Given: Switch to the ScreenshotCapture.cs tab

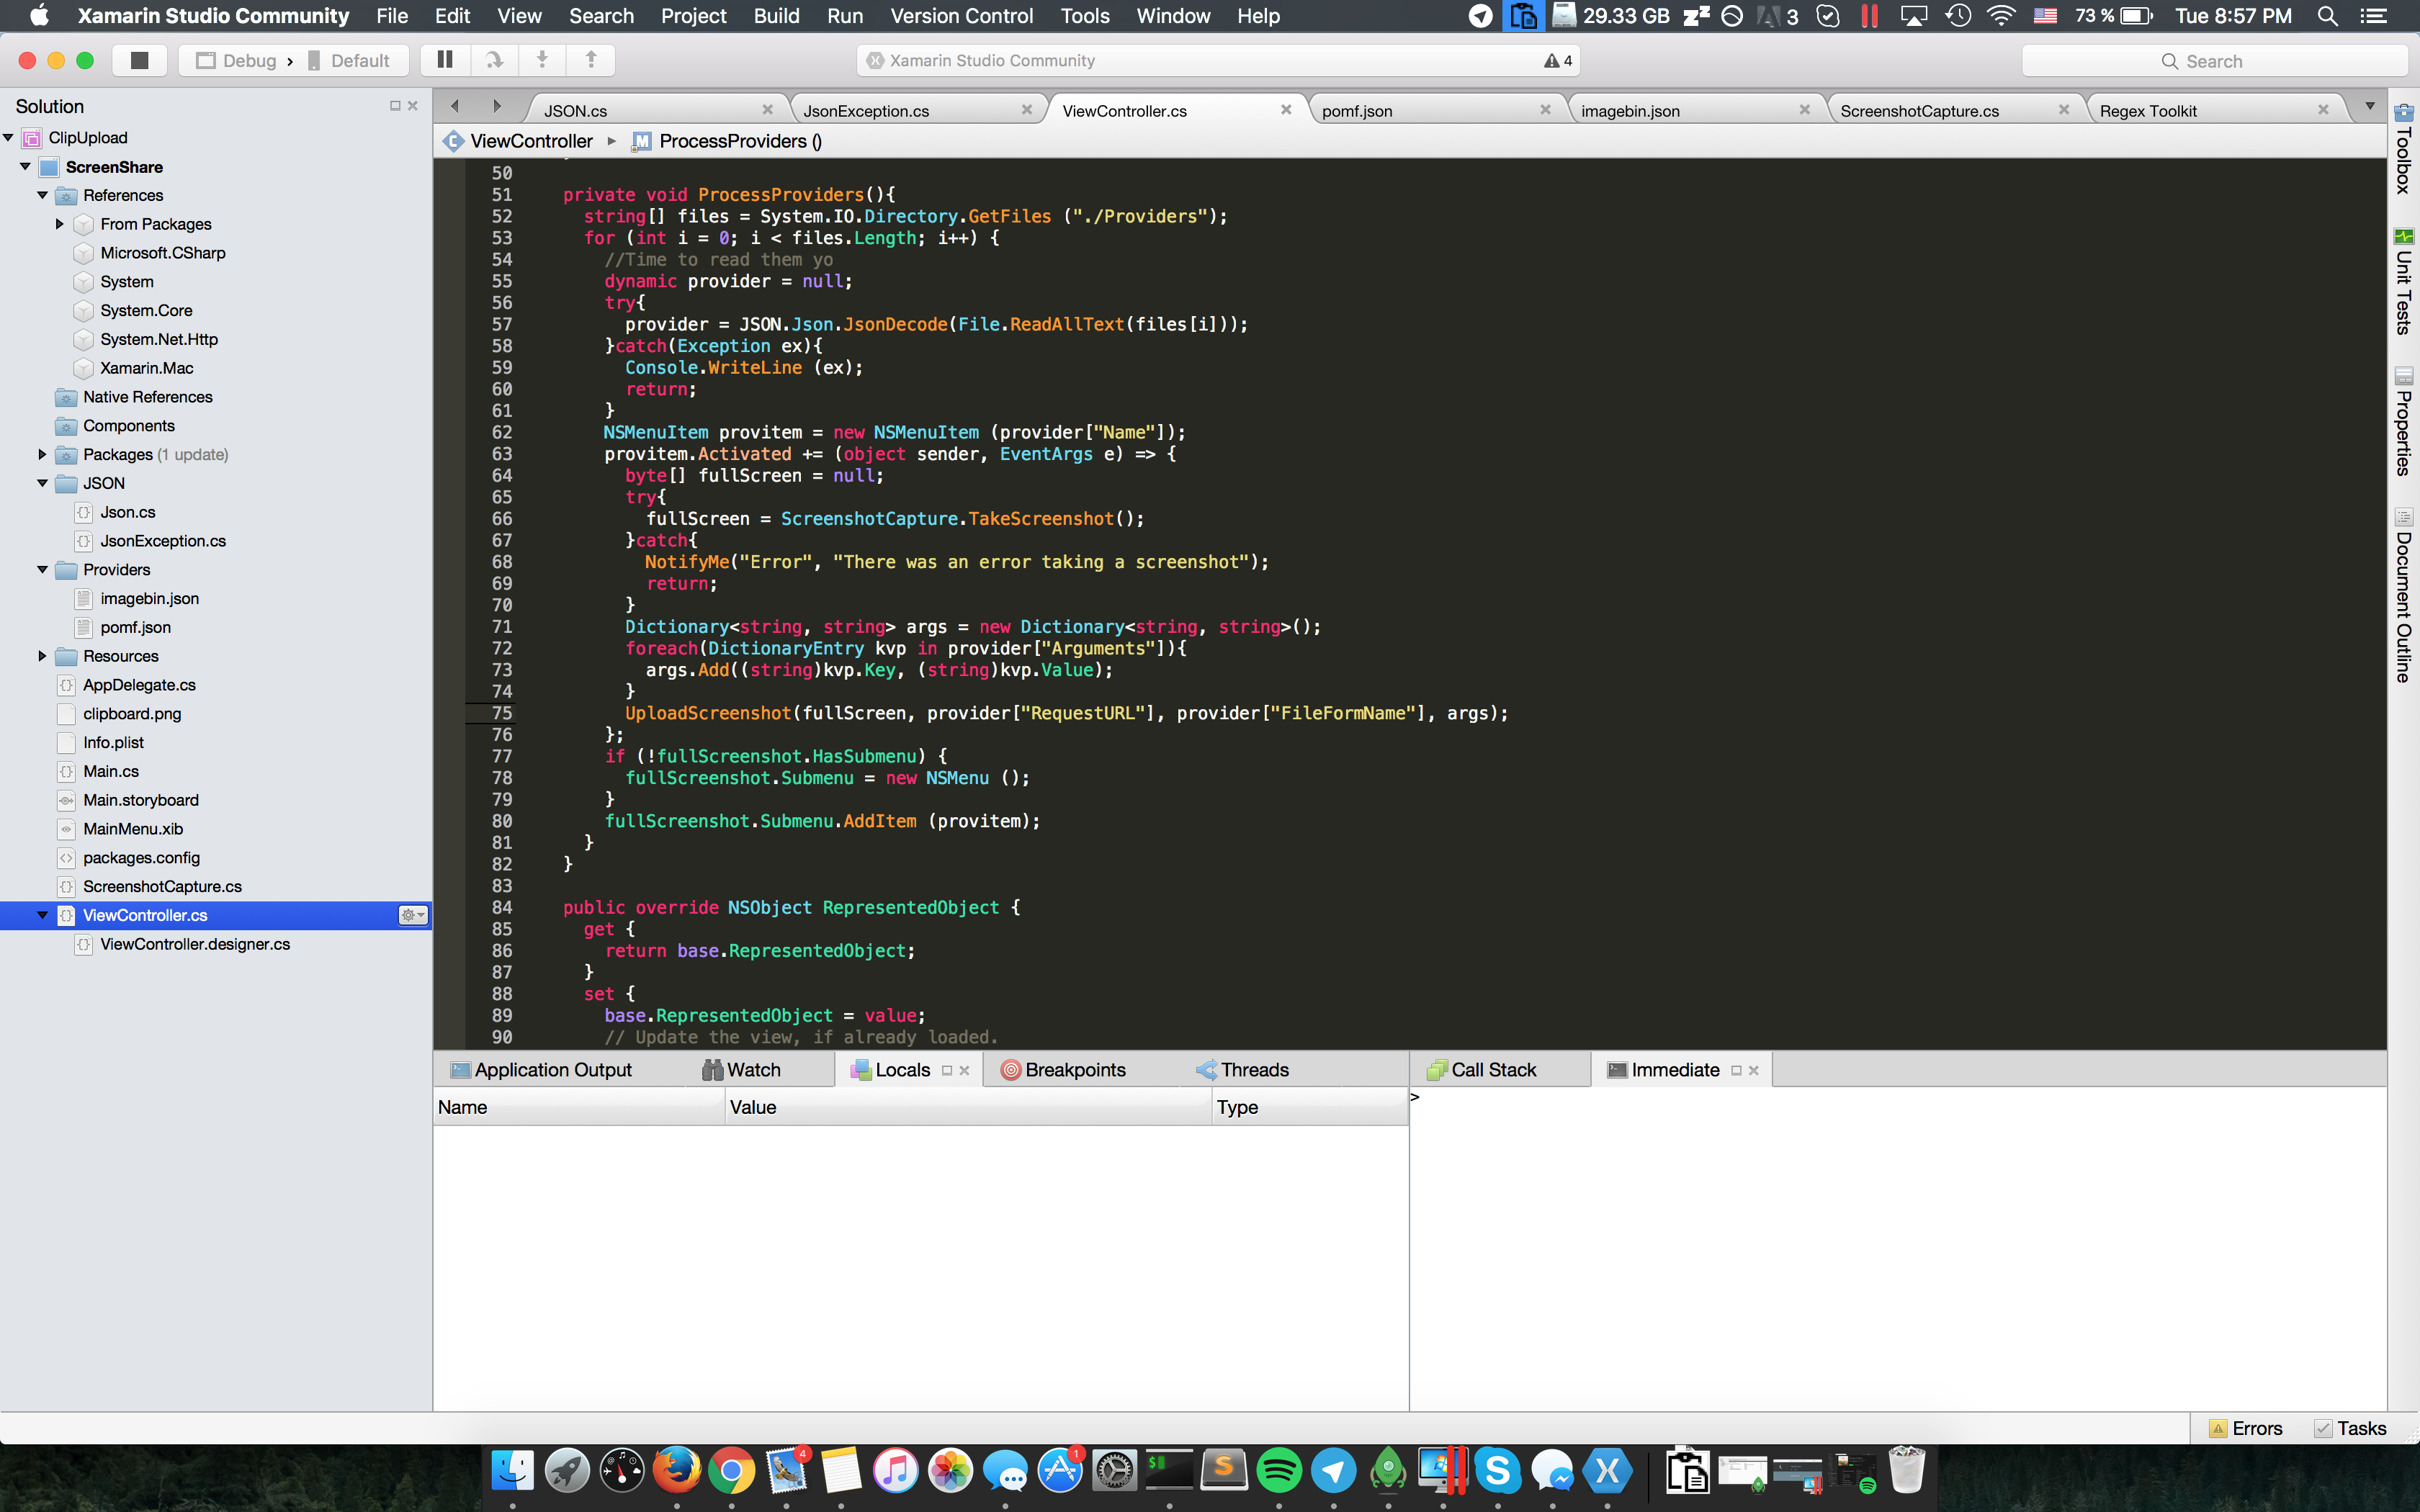Looking at the screenshot, I should click(1919, 111).
